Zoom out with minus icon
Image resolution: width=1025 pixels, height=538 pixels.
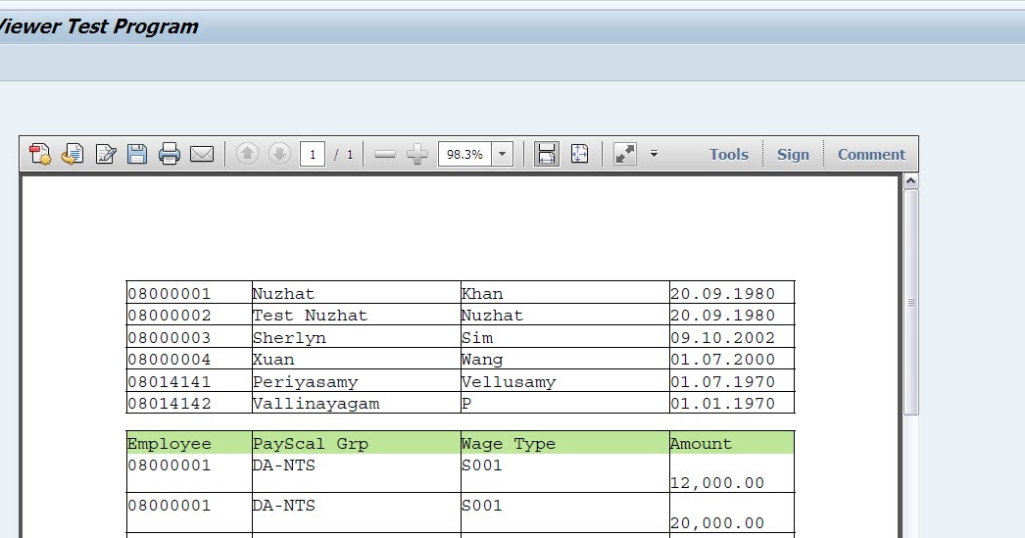click(x=384, y=154)
